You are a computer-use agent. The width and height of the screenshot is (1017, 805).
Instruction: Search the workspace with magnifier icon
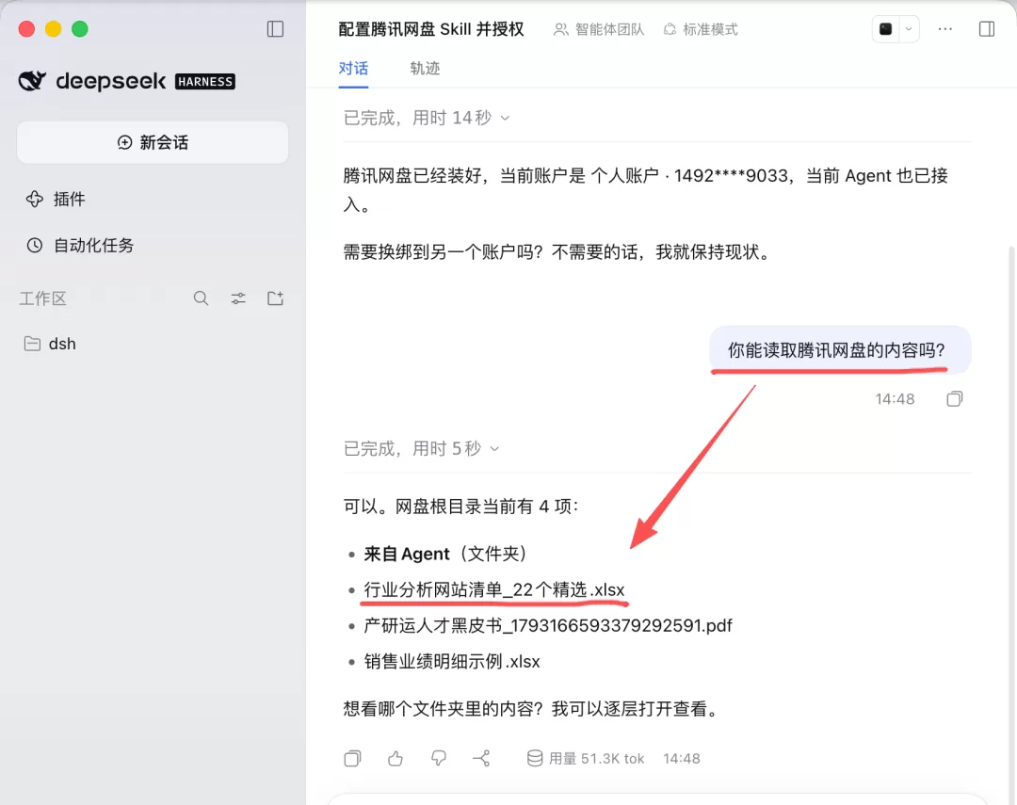(202, 298)
